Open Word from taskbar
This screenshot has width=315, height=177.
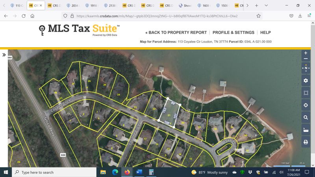(139, 172)
